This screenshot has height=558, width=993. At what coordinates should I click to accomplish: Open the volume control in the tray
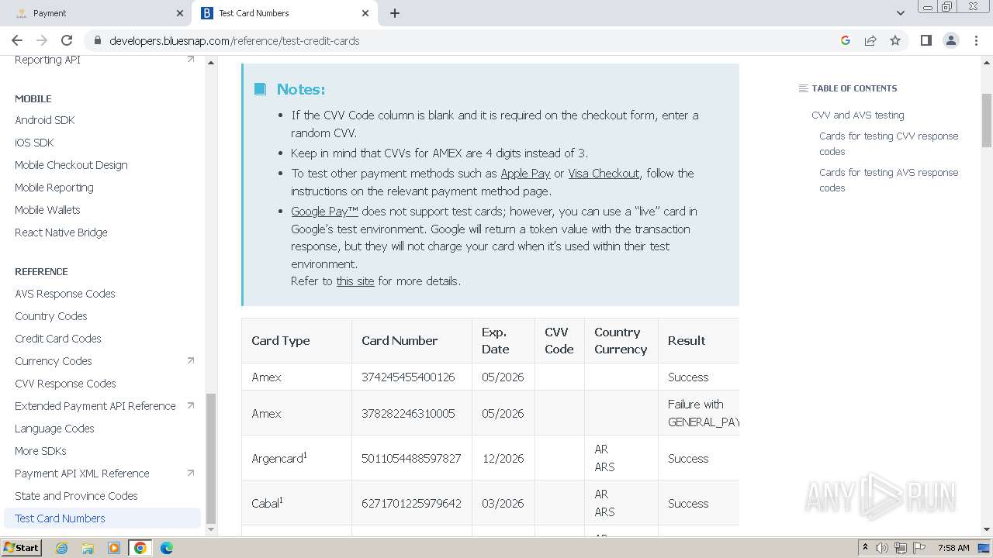pos(882,548)
